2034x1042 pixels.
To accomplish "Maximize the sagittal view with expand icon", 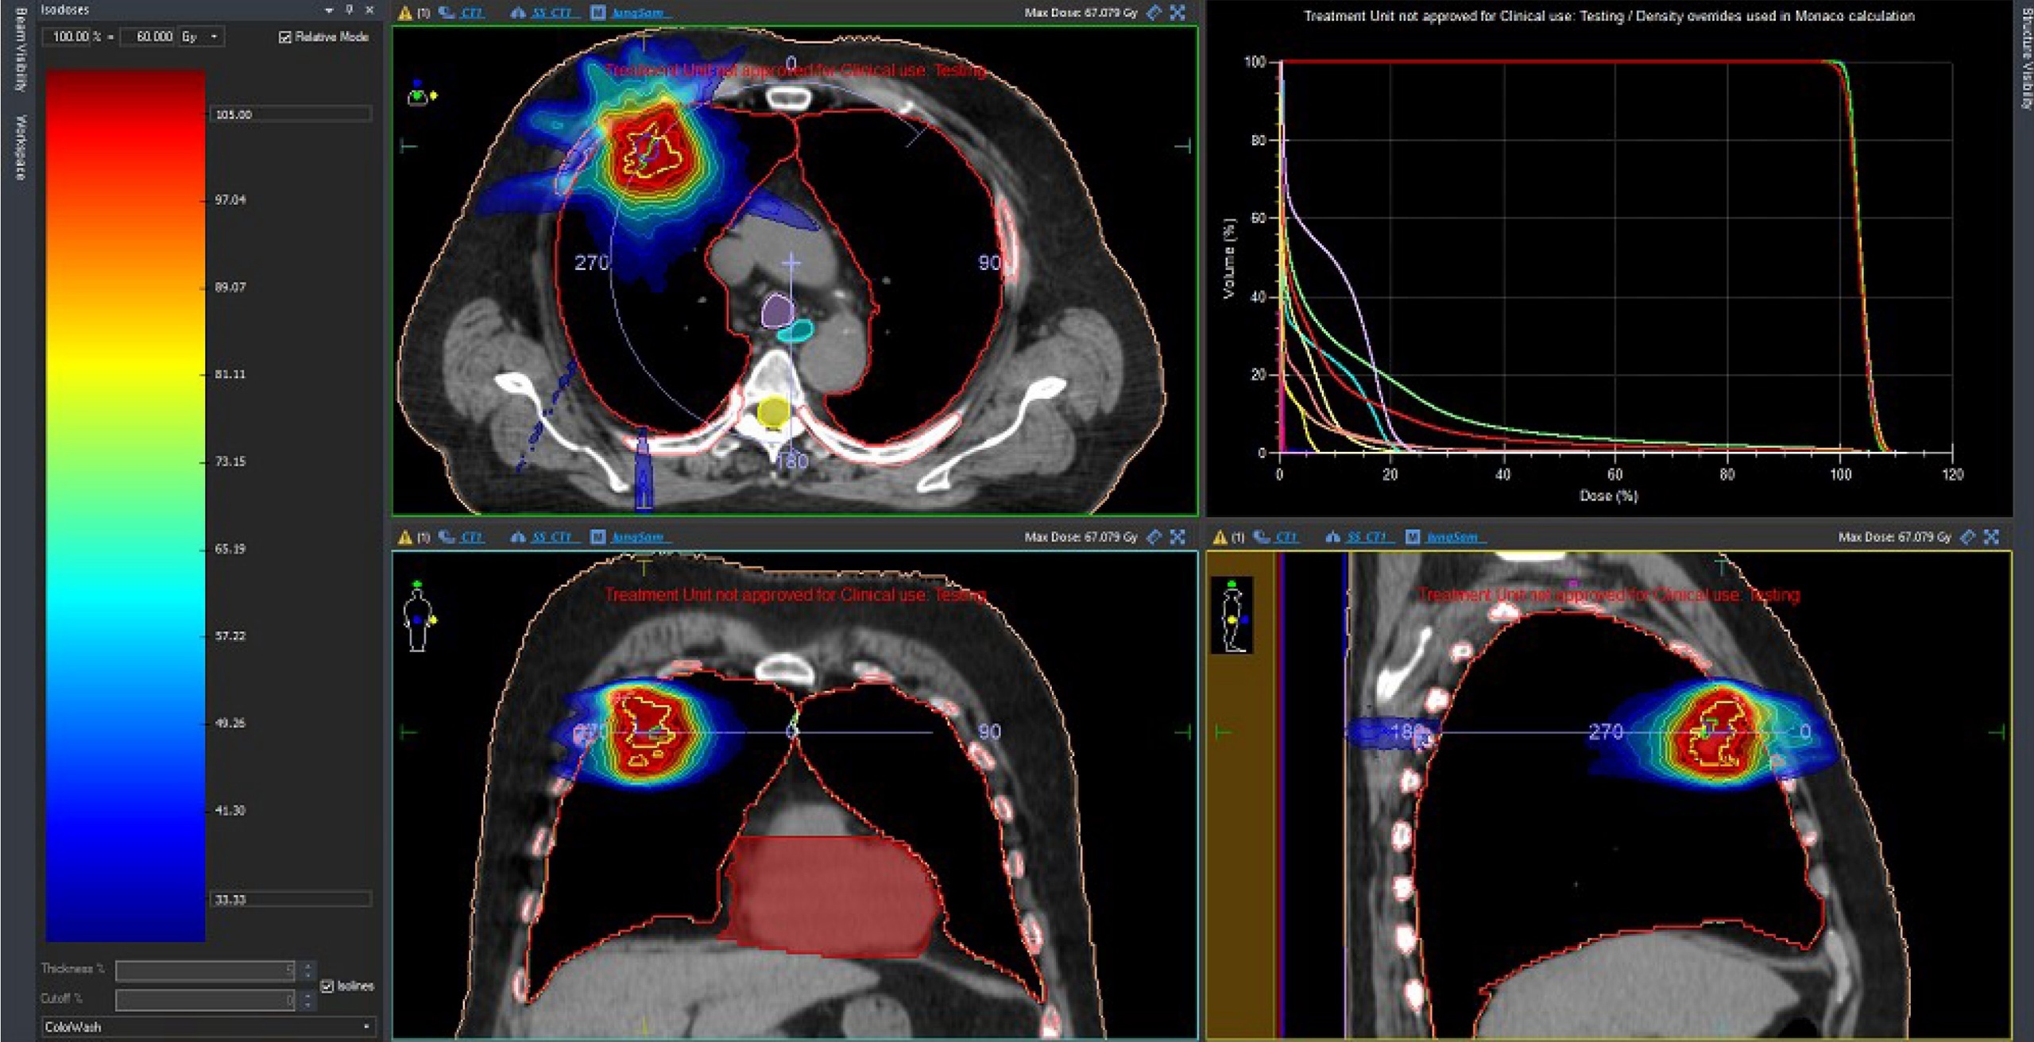I will pos(1992,538).
